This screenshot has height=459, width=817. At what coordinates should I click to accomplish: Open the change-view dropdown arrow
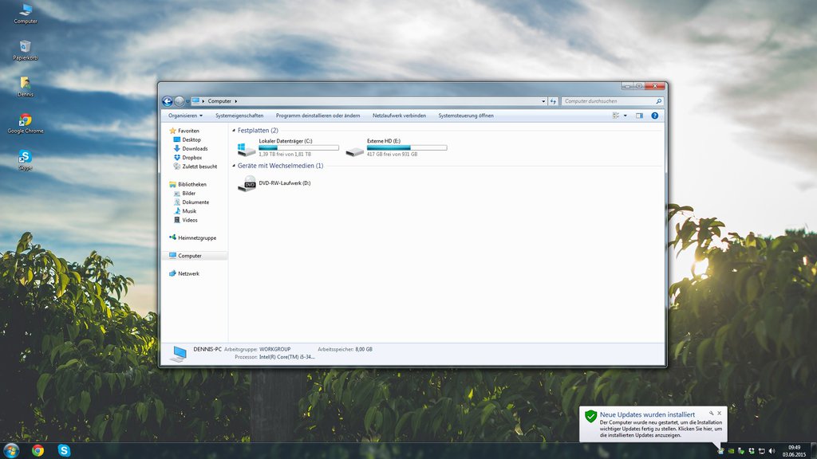pyautogui.click(x=624, y=116)
